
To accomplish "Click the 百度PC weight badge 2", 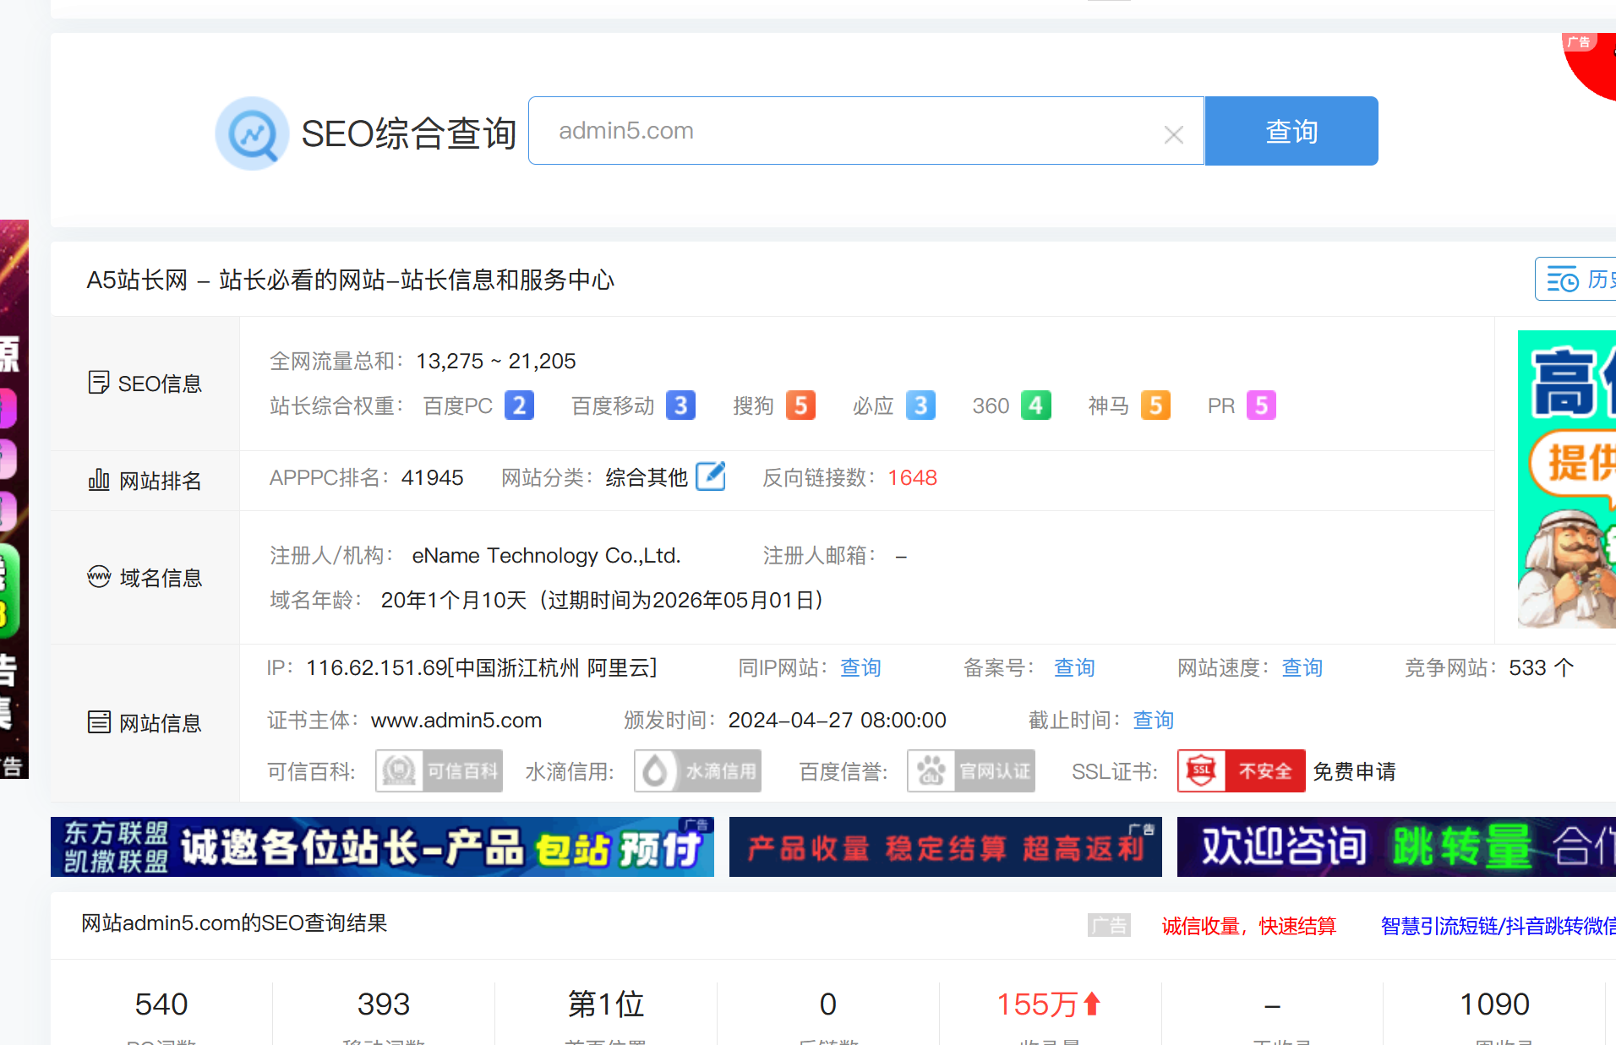I will [519, 405].
